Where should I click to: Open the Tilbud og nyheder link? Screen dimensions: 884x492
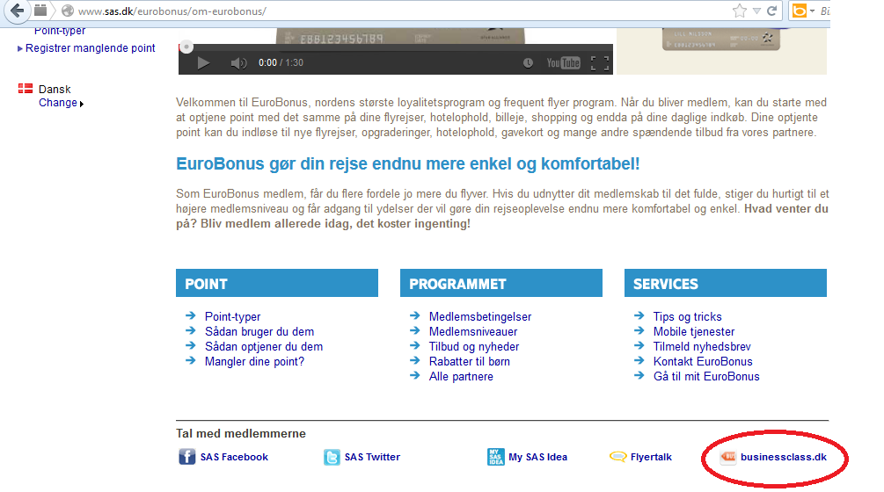coord(474,347)
